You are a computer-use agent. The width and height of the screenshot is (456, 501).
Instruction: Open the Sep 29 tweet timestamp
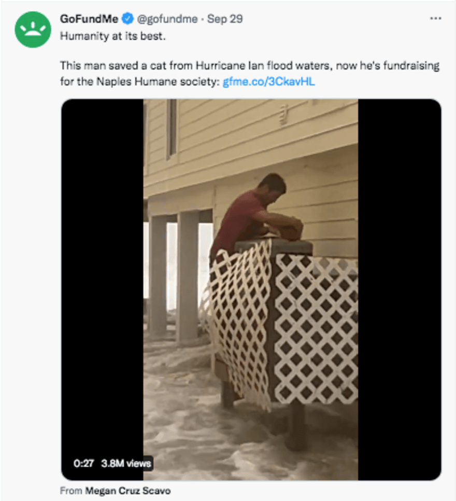[225, 19]
